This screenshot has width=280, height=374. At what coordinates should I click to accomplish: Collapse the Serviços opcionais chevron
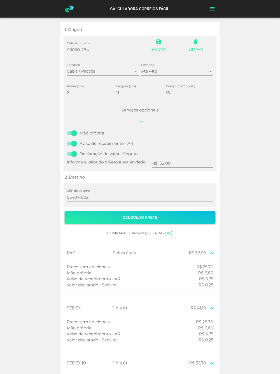click(142, 122)
